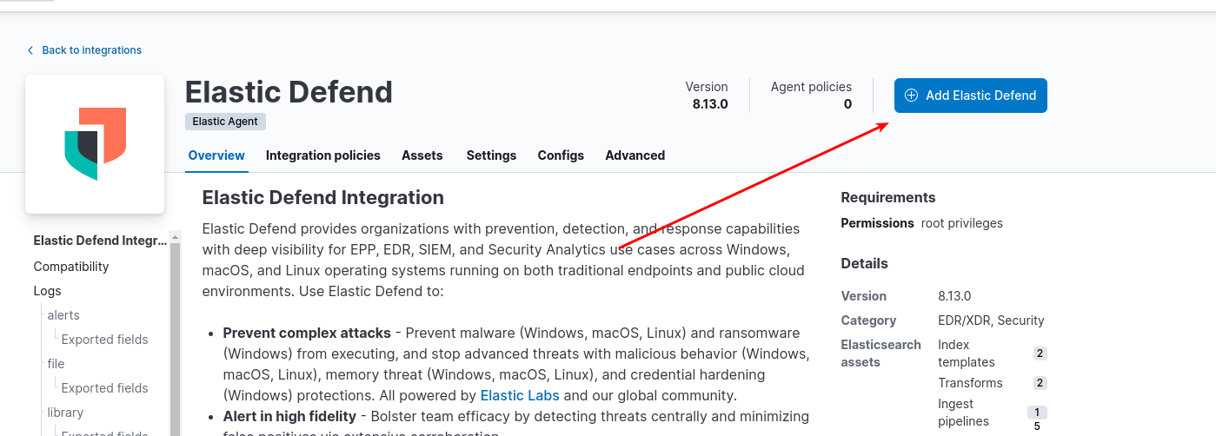Click the Elastic Defend shield logo
The height and width of the screenshot is (436, 1216).
95,143
